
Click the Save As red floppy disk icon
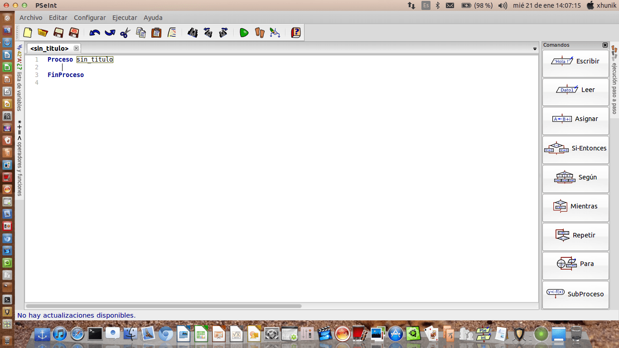tap(73, 33)
